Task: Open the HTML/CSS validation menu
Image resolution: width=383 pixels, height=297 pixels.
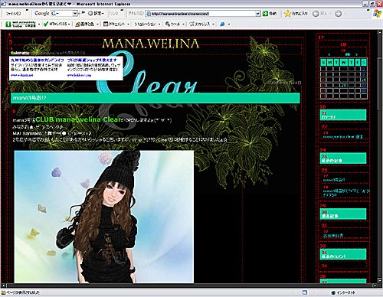Action: click(57, 24)
